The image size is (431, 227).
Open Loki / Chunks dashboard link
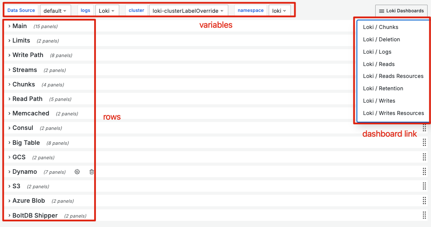pyautogui.click(x=380, y=27)
